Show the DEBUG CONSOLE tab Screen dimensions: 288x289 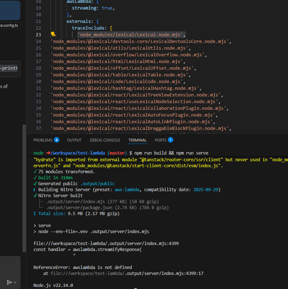pyautogui.click(x=105, y=140)
